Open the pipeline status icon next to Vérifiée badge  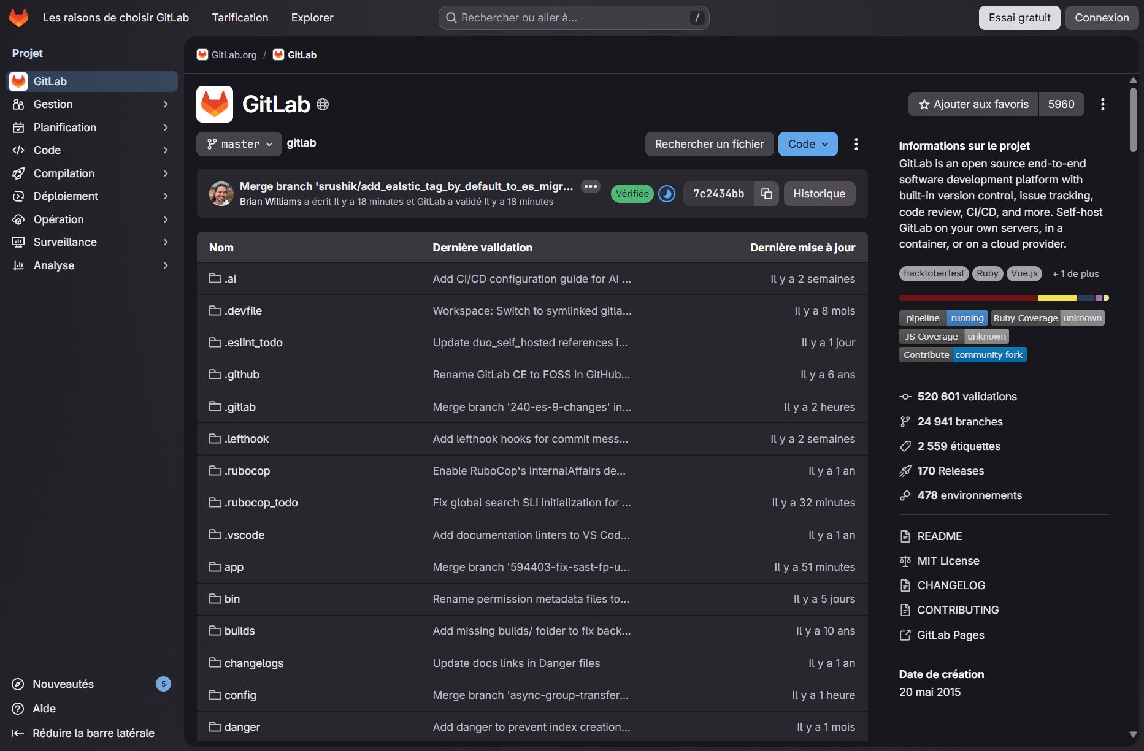pyautogui.click(x=666, y=193)
